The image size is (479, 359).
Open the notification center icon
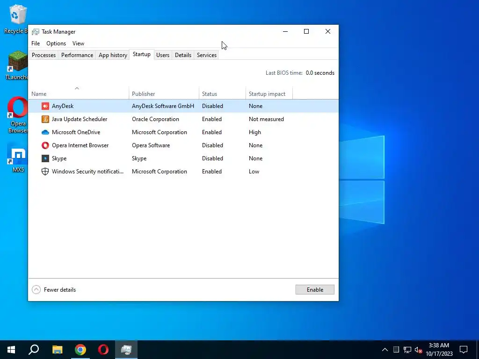pos(464,350)
